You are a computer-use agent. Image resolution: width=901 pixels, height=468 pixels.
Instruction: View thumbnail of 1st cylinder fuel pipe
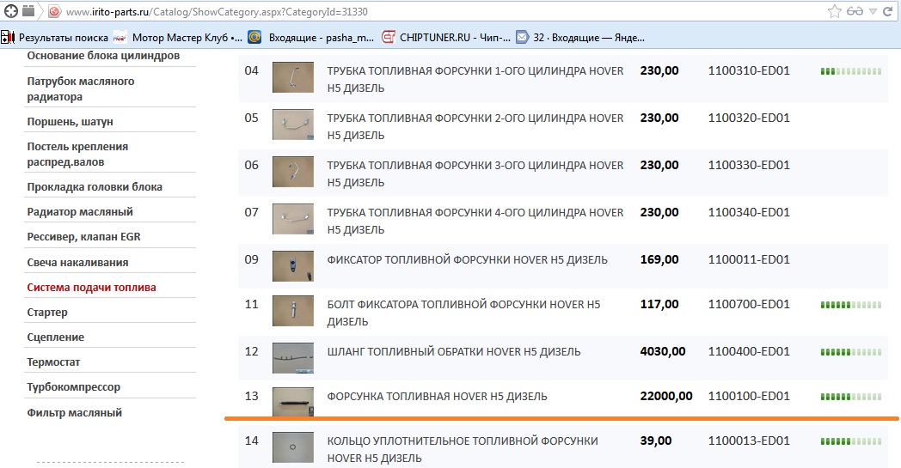293,77
